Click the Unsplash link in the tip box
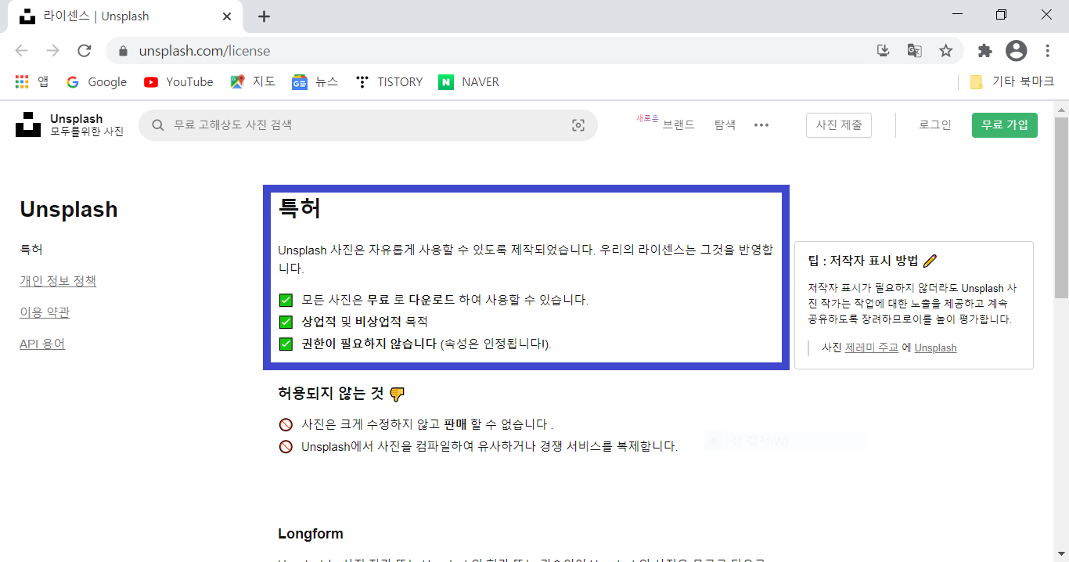1069x562 pixels. pyautogui.click(x=935, y=348)
